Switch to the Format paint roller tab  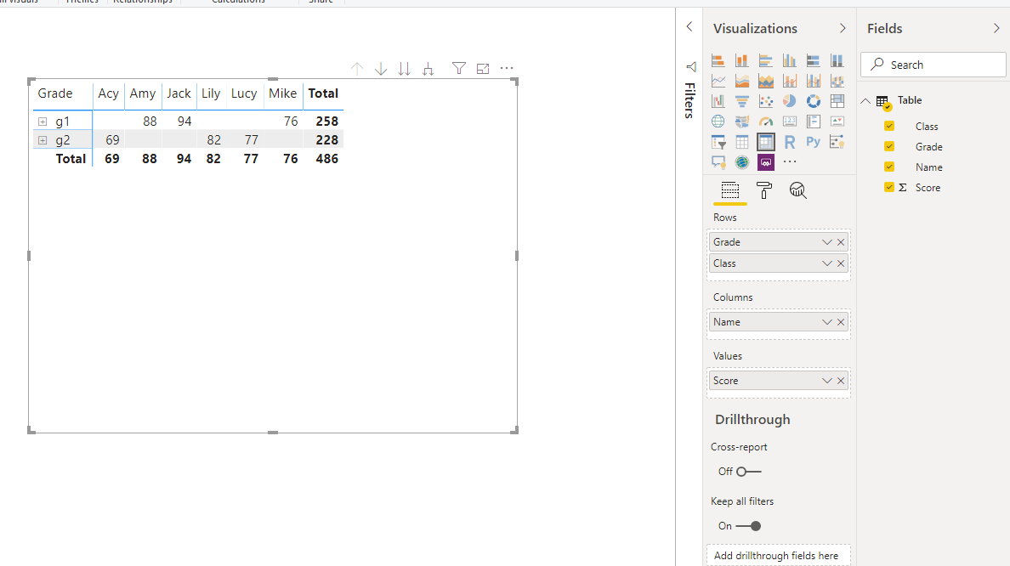point(764,190)
